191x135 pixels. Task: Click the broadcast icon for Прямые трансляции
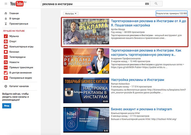(x=6, y=67)
